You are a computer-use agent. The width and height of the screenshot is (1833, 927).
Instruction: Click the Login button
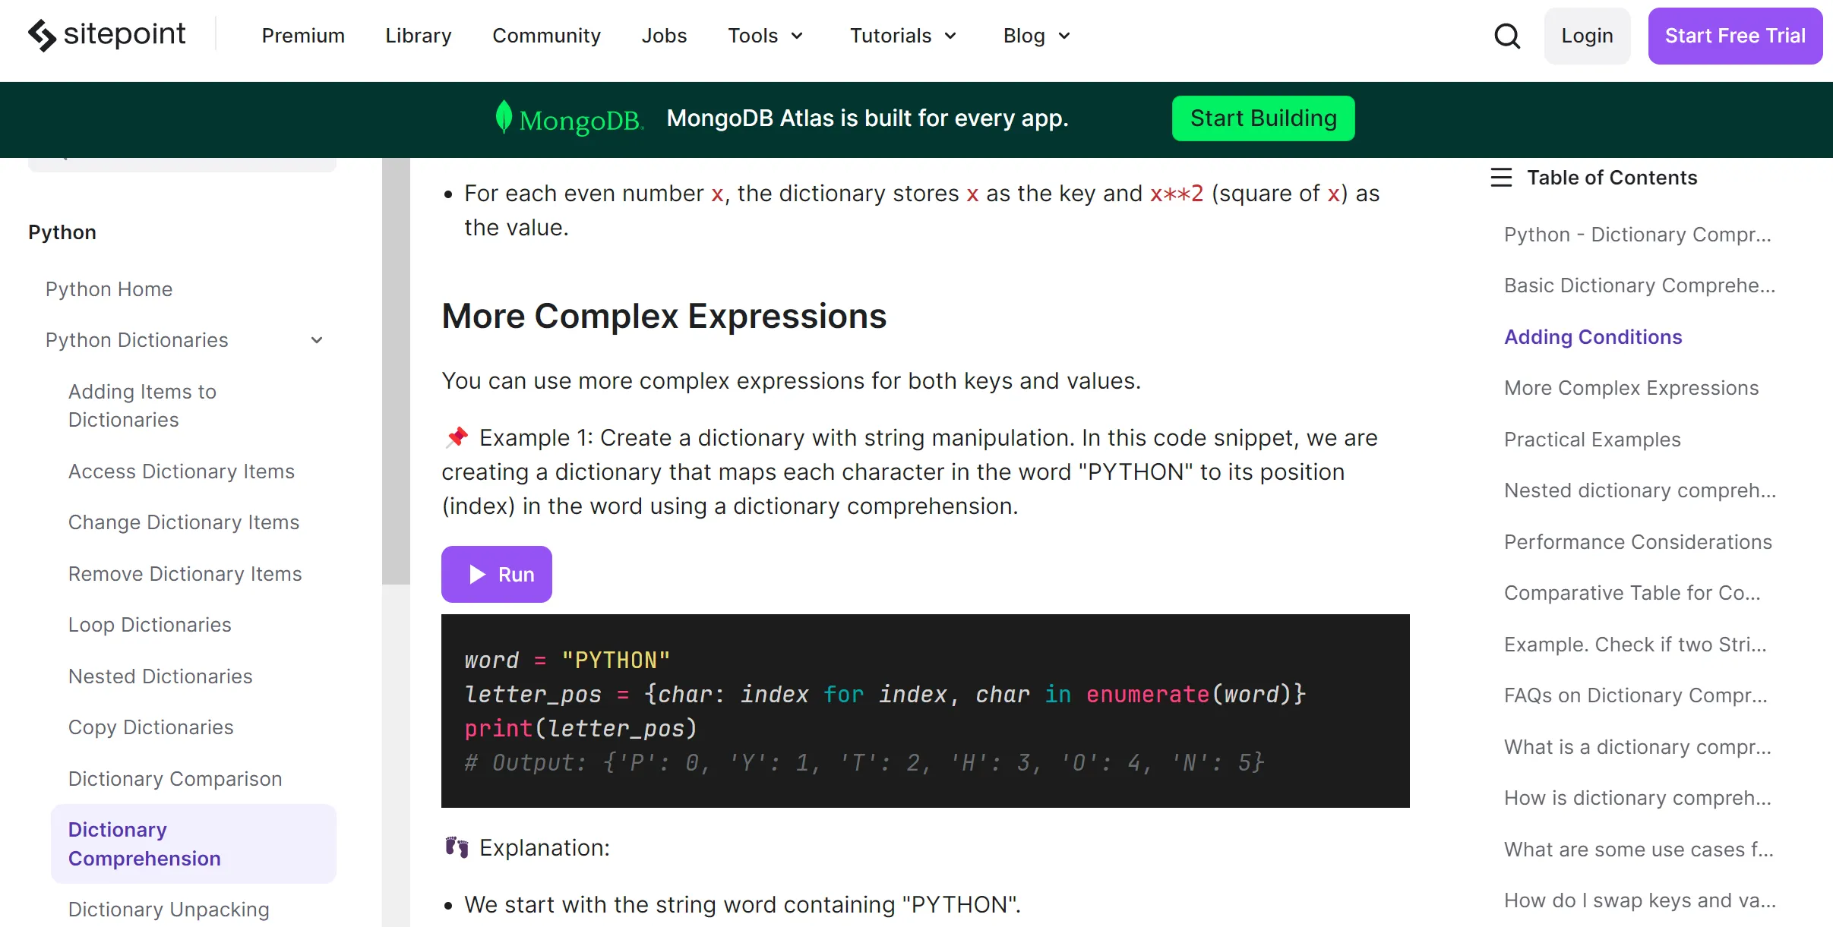click(1587, 36)
